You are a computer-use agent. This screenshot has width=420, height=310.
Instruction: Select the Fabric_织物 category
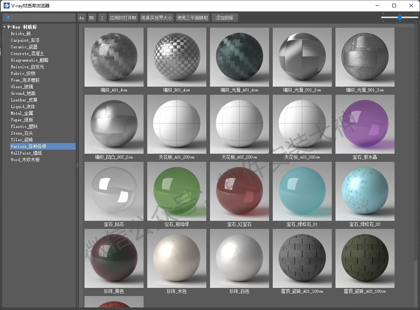coord(23,74)
